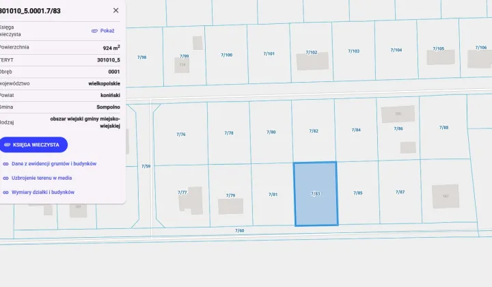Select parcel 7/86 on the map
This screenshot has width=492, height=287.
[398, 128]
